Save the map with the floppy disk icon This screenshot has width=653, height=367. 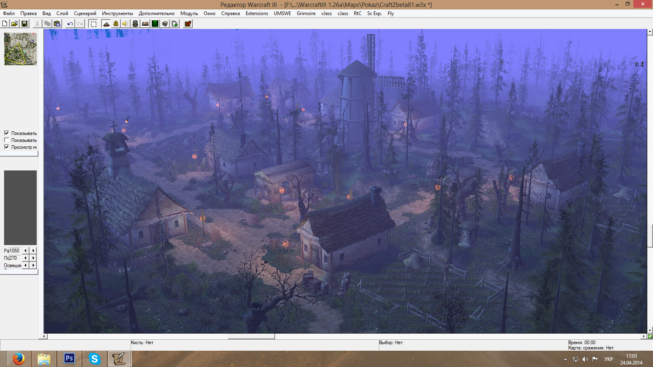click(24, 24)
